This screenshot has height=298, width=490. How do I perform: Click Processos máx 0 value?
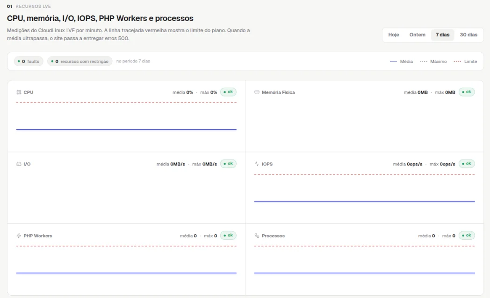[448, 236]
